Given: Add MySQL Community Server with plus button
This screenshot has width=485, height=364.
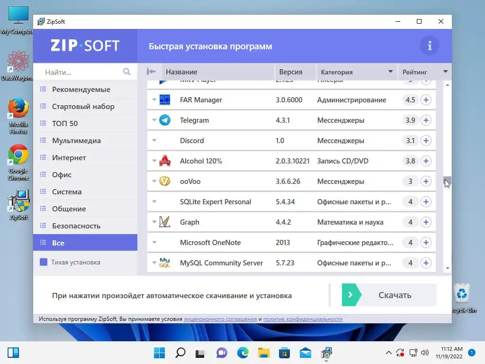Looking at the screenshot, I should [426, 263].
